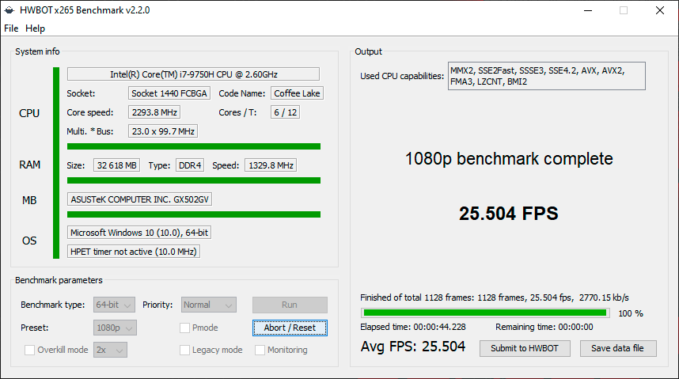The height and width of the screenshot is (379, 679).
Task: Submit the score to HWBOT
Action: click(x=525, y=348)
